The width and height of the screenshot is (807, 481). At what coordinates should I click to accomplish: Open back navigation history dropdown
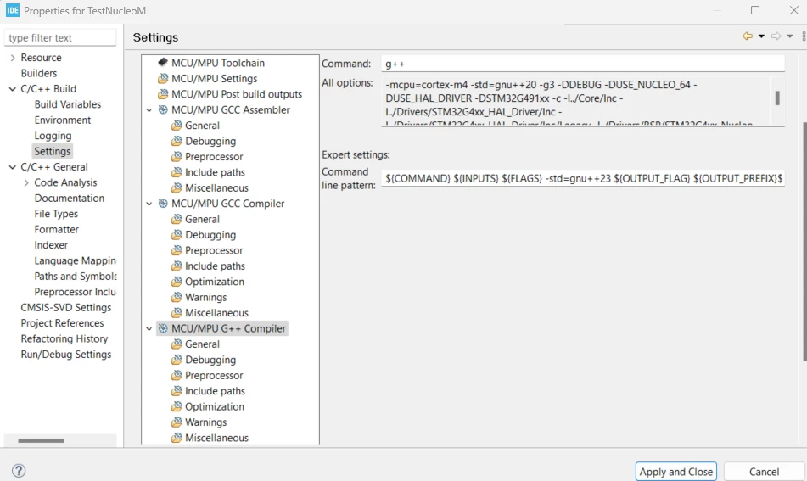[x=761, y=36]
